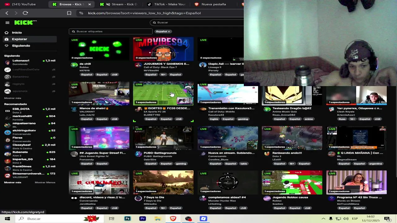The width and height of the screenshot is (397, 223).
Task: Open Manos de sheinl Valorant thumbnail
Action: [x=99, y=94]
